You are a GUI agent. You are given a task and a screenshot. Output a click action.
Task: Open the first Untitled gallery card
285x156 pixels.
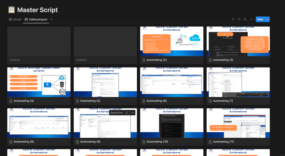pyautogui.click(x=39, y=45)
